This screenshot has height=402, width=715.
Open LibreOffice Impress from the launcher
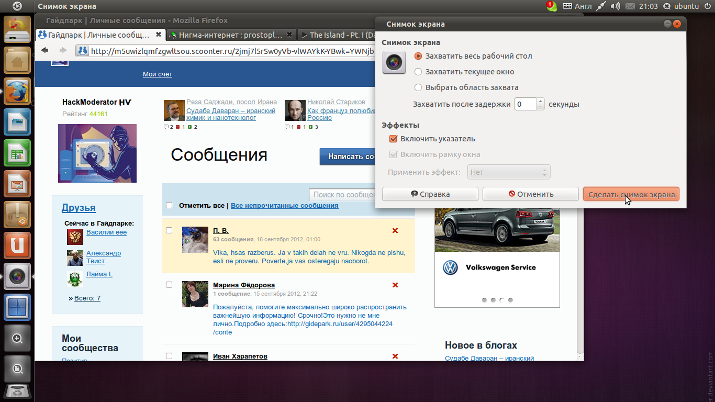pyautogui.click(x=17, y=184)
